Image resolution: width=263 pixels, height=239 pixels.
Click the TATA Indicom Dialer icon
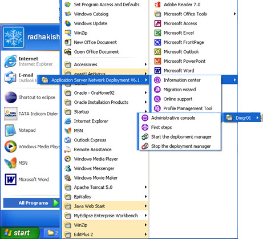point(10,114)
